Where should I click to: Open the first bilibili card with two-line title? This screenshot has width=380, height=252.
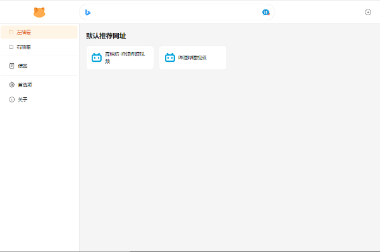click(x=120, y=57)
